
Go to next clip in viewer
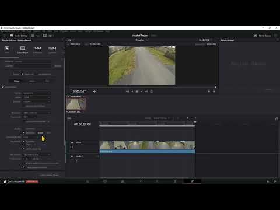pos(213,92)
